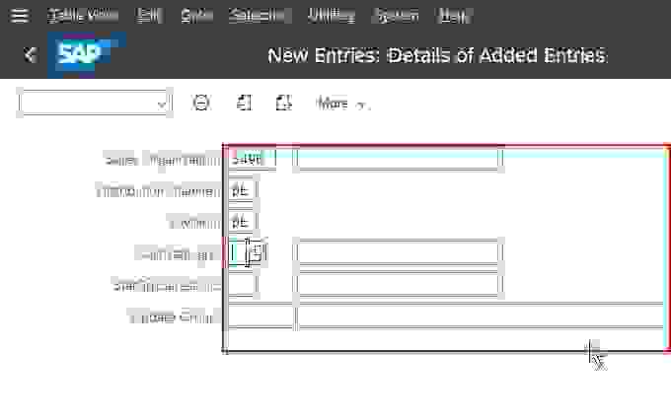Click the description field beside the focused field

(x=398, y=253)
